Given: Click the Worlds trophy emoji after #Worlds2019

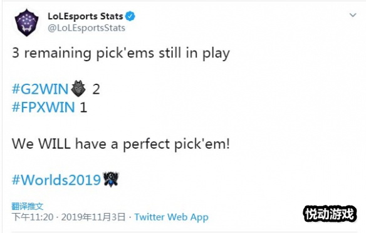Looking at the screenshot, I should click(x=111, y=179).
